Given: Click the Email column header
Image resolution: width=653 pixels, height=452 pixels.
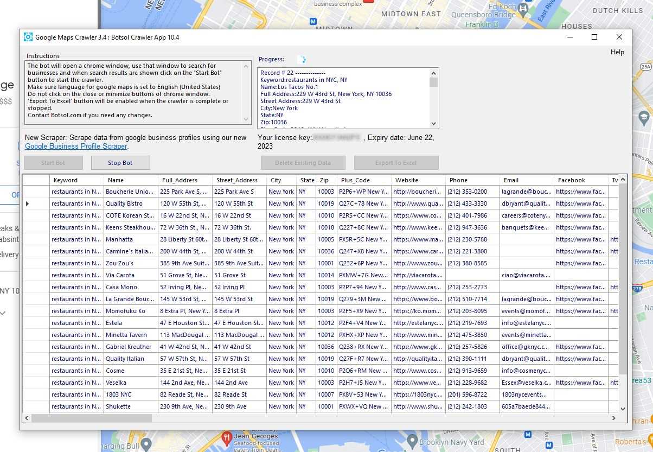Looking at the screenshot, I should pos(527,180).
